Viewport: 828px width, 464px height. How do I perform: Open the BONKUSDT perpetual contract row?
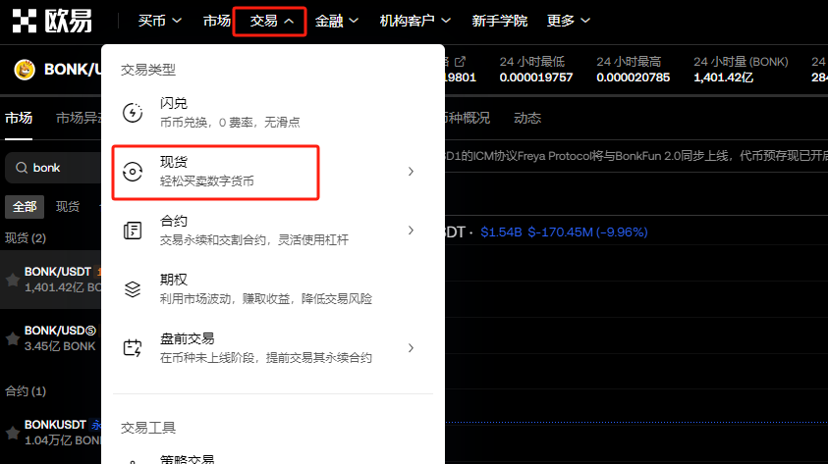click(x=51, y=433)
